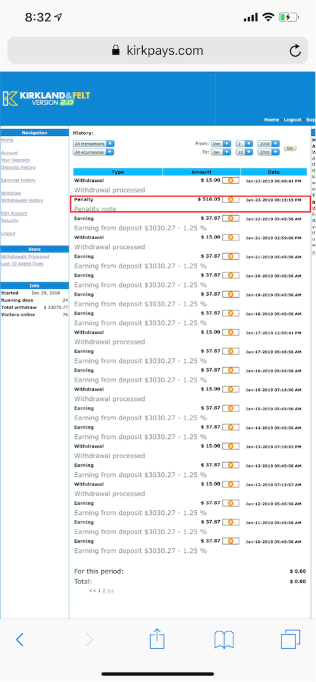Click Bitcoin icon on Jan-21 02:59 withdrawal

pos(231,238)
